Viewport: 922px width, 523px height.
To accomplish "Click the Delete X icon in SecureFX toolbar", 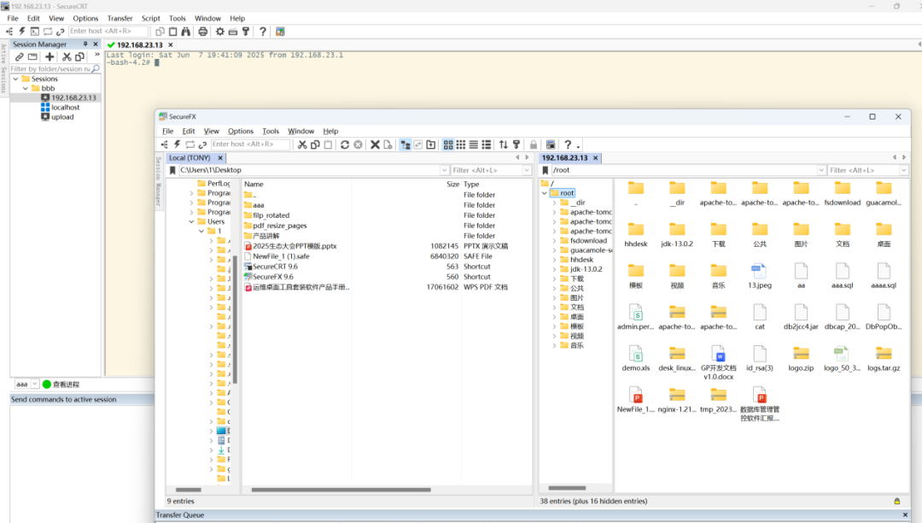I will (374, 144).
